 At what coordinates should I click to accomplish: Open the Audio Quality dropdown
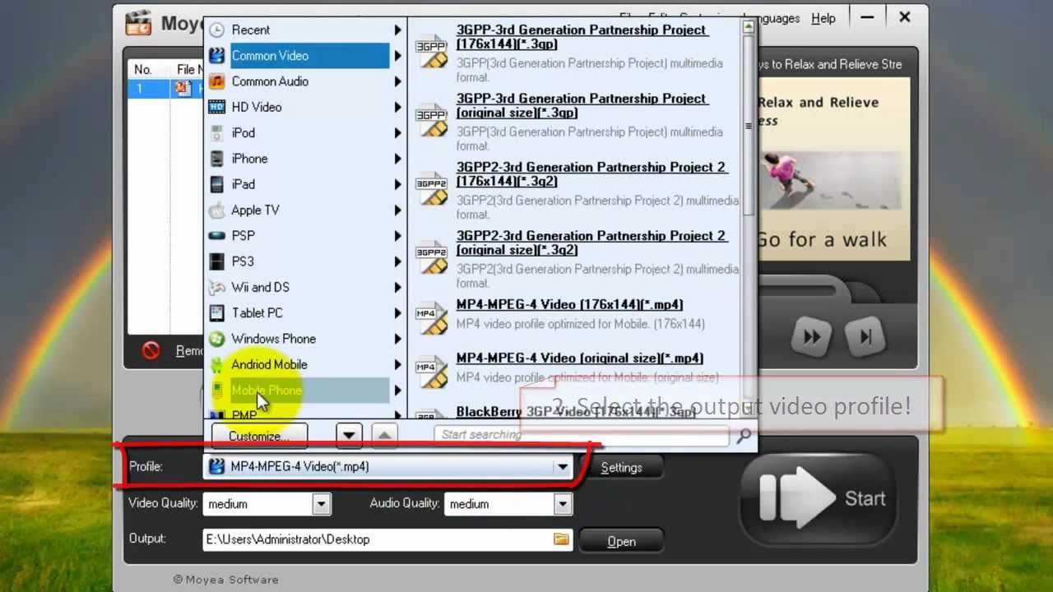(x=562, y=504)
